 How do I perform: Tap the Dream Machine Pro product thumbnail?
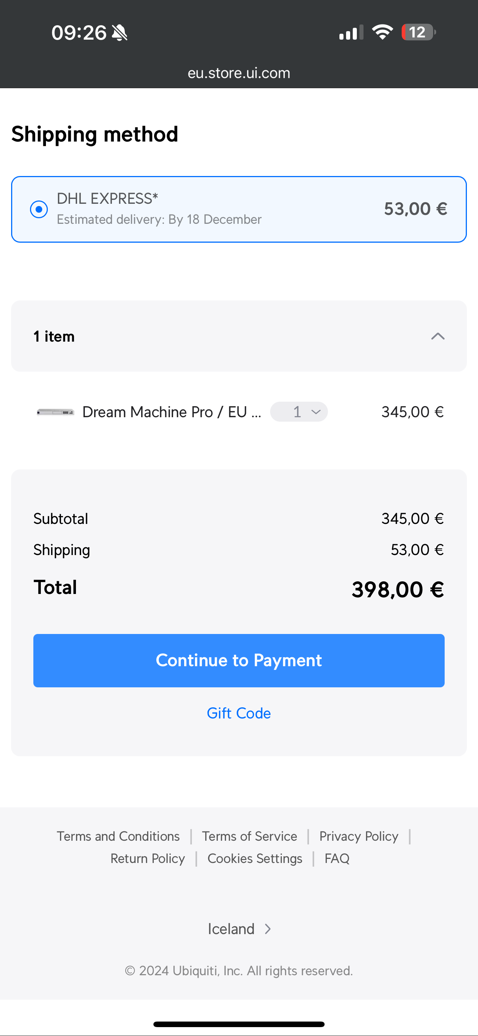(x=56, y=412)
